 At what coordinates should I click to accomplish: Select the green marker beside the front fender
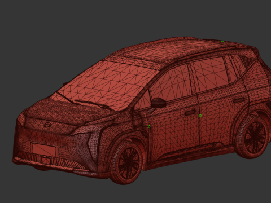coord(149,126)
